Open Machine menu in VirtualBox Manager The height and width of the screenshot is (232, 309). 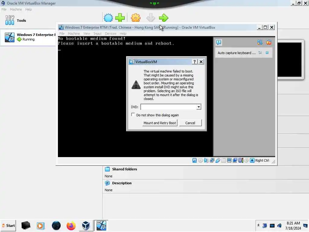[16, 9]
